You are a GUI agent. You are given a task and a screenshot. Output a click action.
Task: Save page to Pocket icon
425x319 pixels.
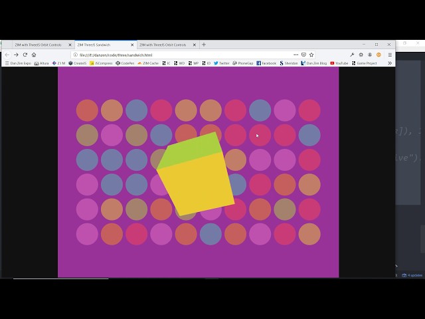pyautogui.click(x=304, y=54)
